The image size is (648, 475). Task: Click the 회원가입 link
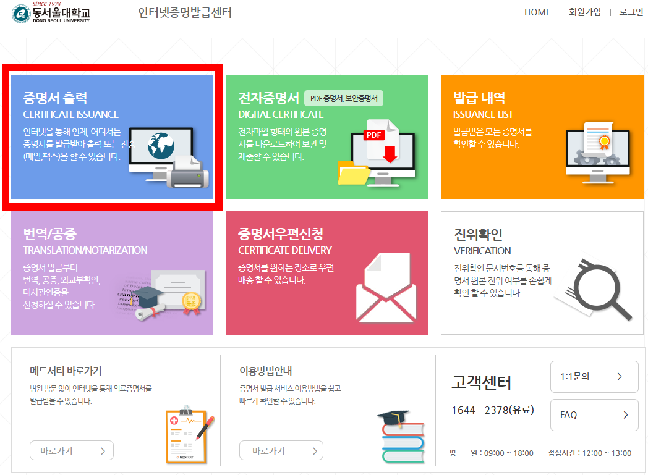(x=584, y=12)
